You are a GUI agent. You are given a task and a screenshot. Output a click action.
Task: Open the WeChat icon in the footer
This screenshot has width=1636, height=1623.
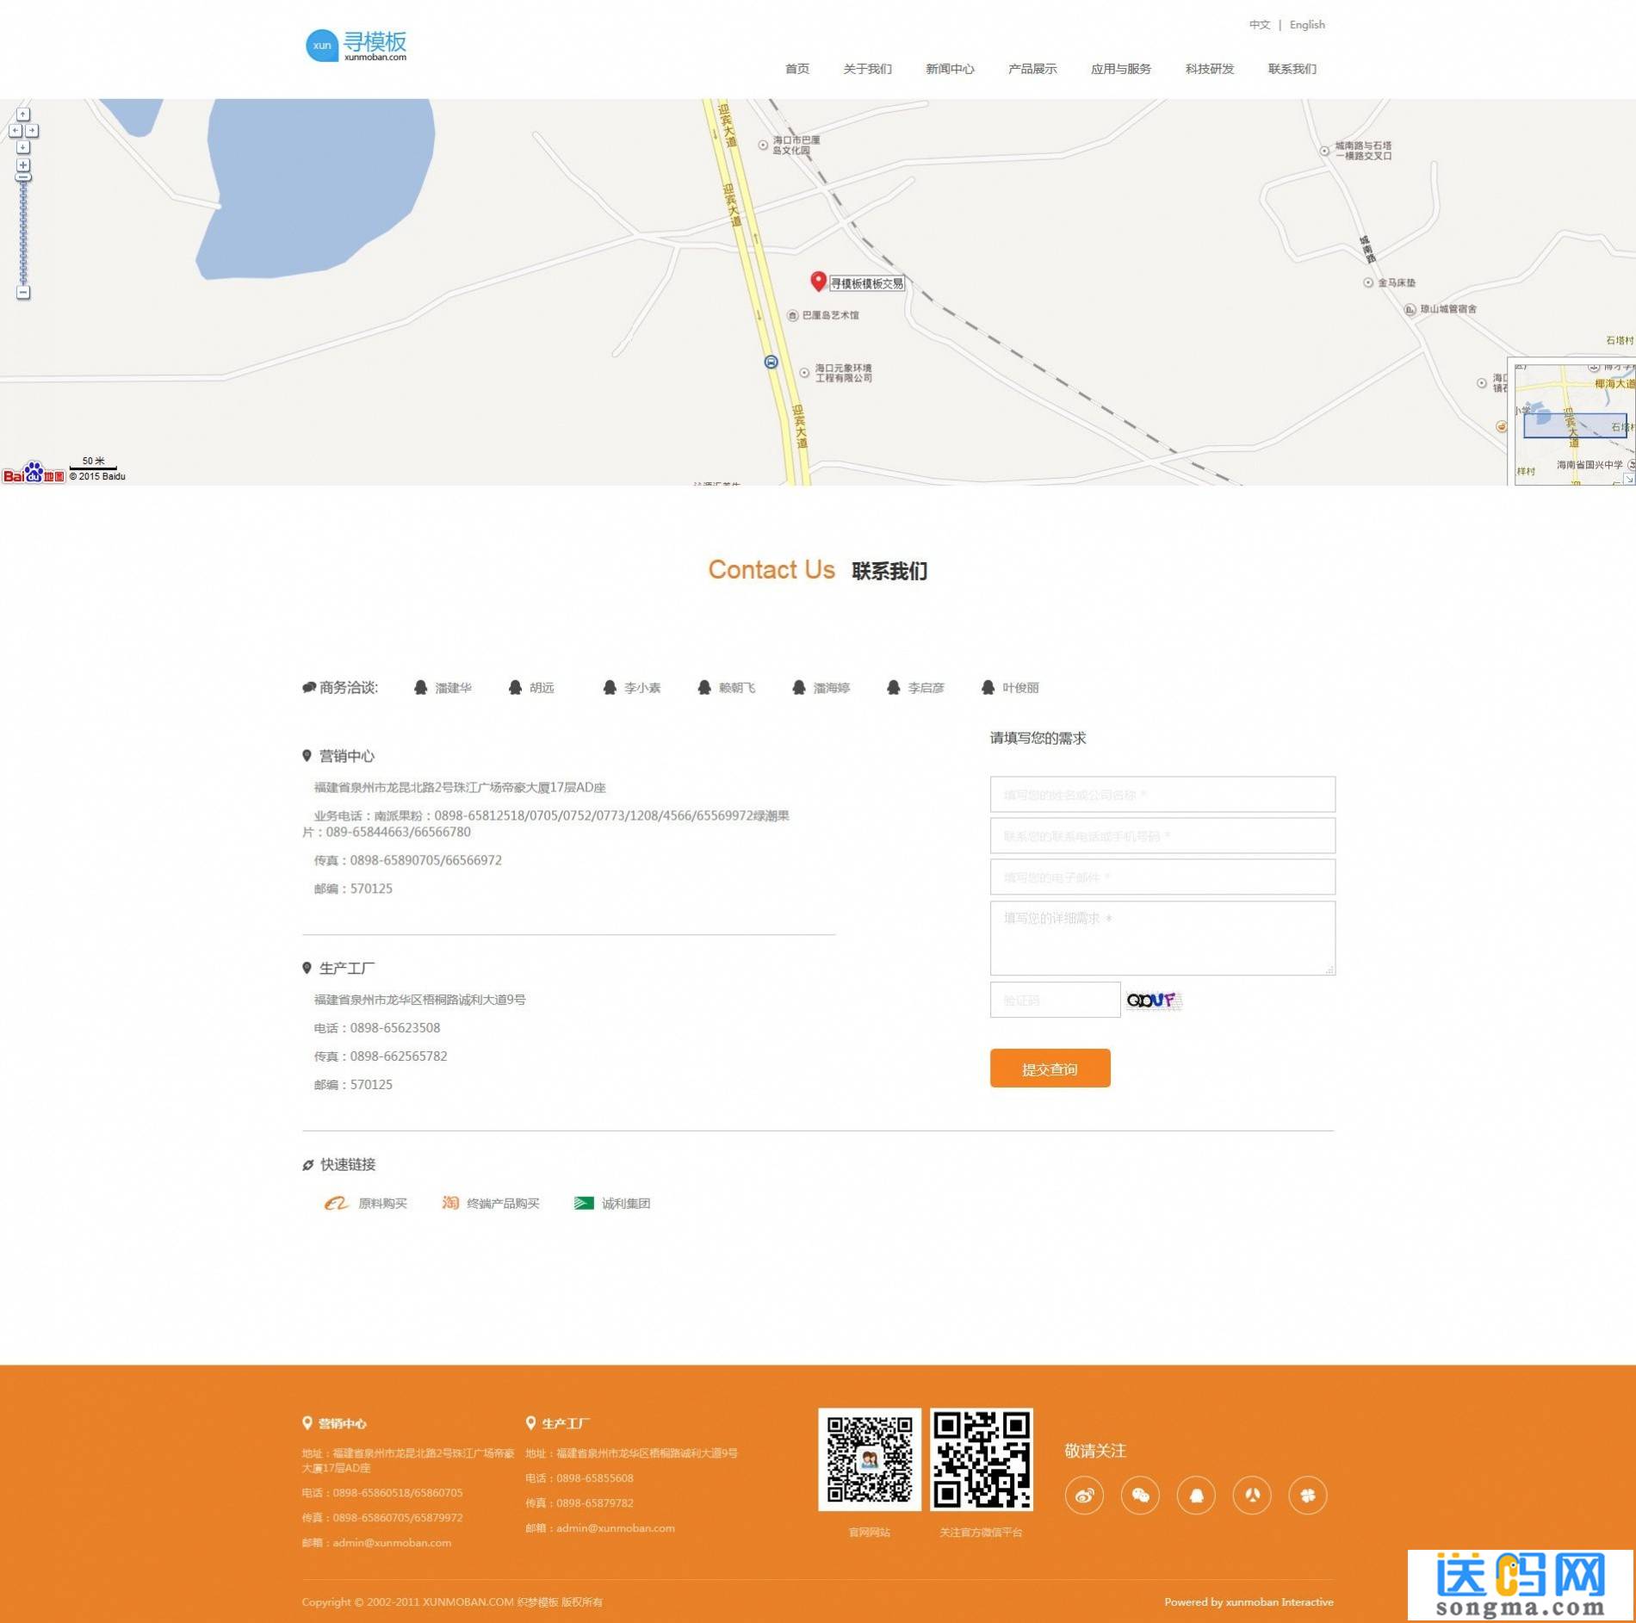1140,1496
